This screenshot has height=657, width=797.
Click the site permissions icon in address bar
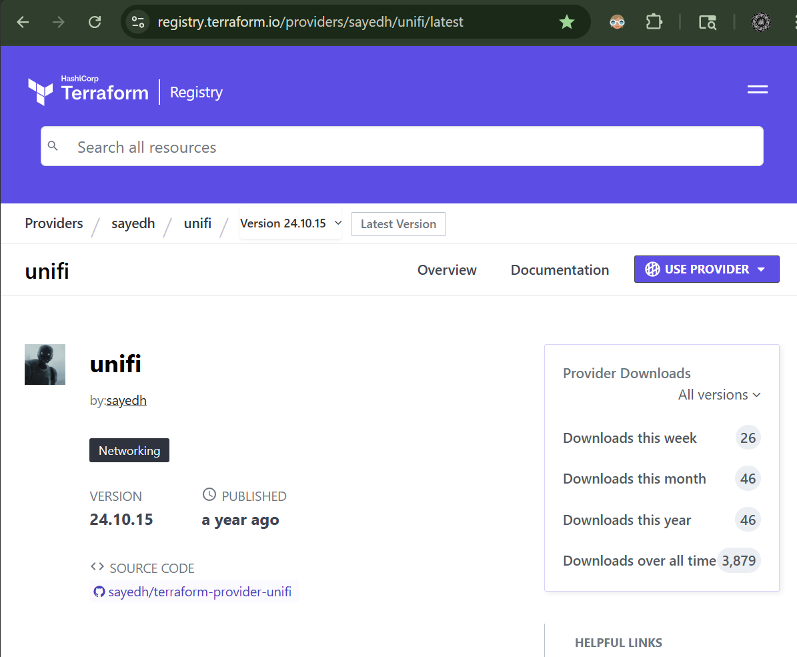click(x=137, y=21)
